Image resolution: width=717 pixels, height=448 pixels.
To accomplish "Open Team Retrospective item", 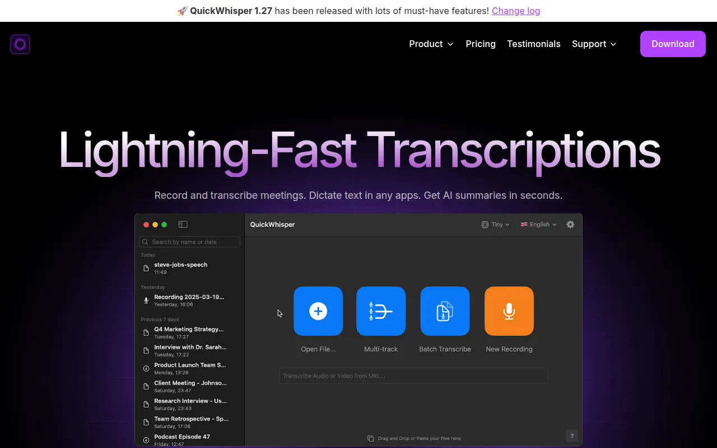I will point(190,422).
